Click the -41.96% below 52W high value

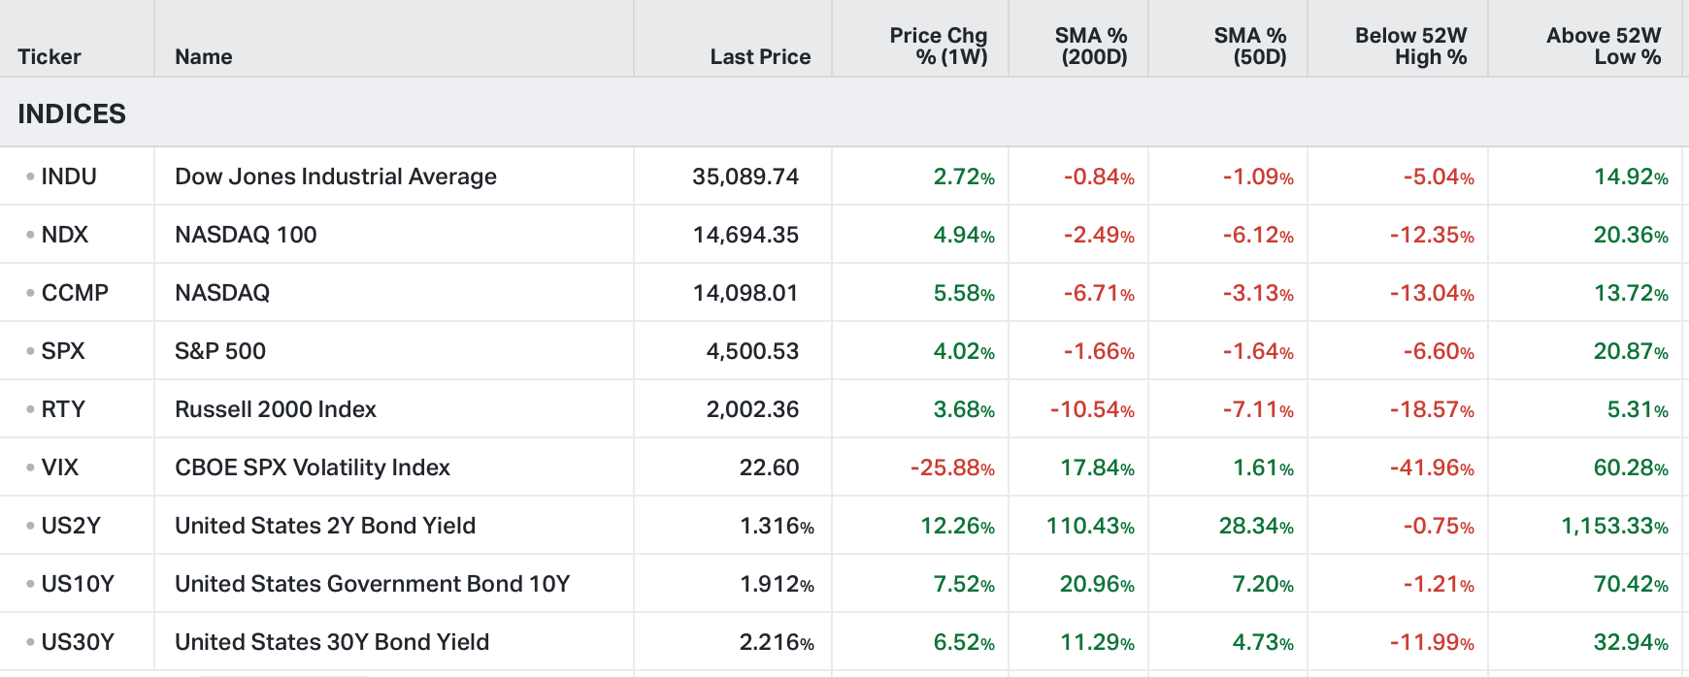1432,467
